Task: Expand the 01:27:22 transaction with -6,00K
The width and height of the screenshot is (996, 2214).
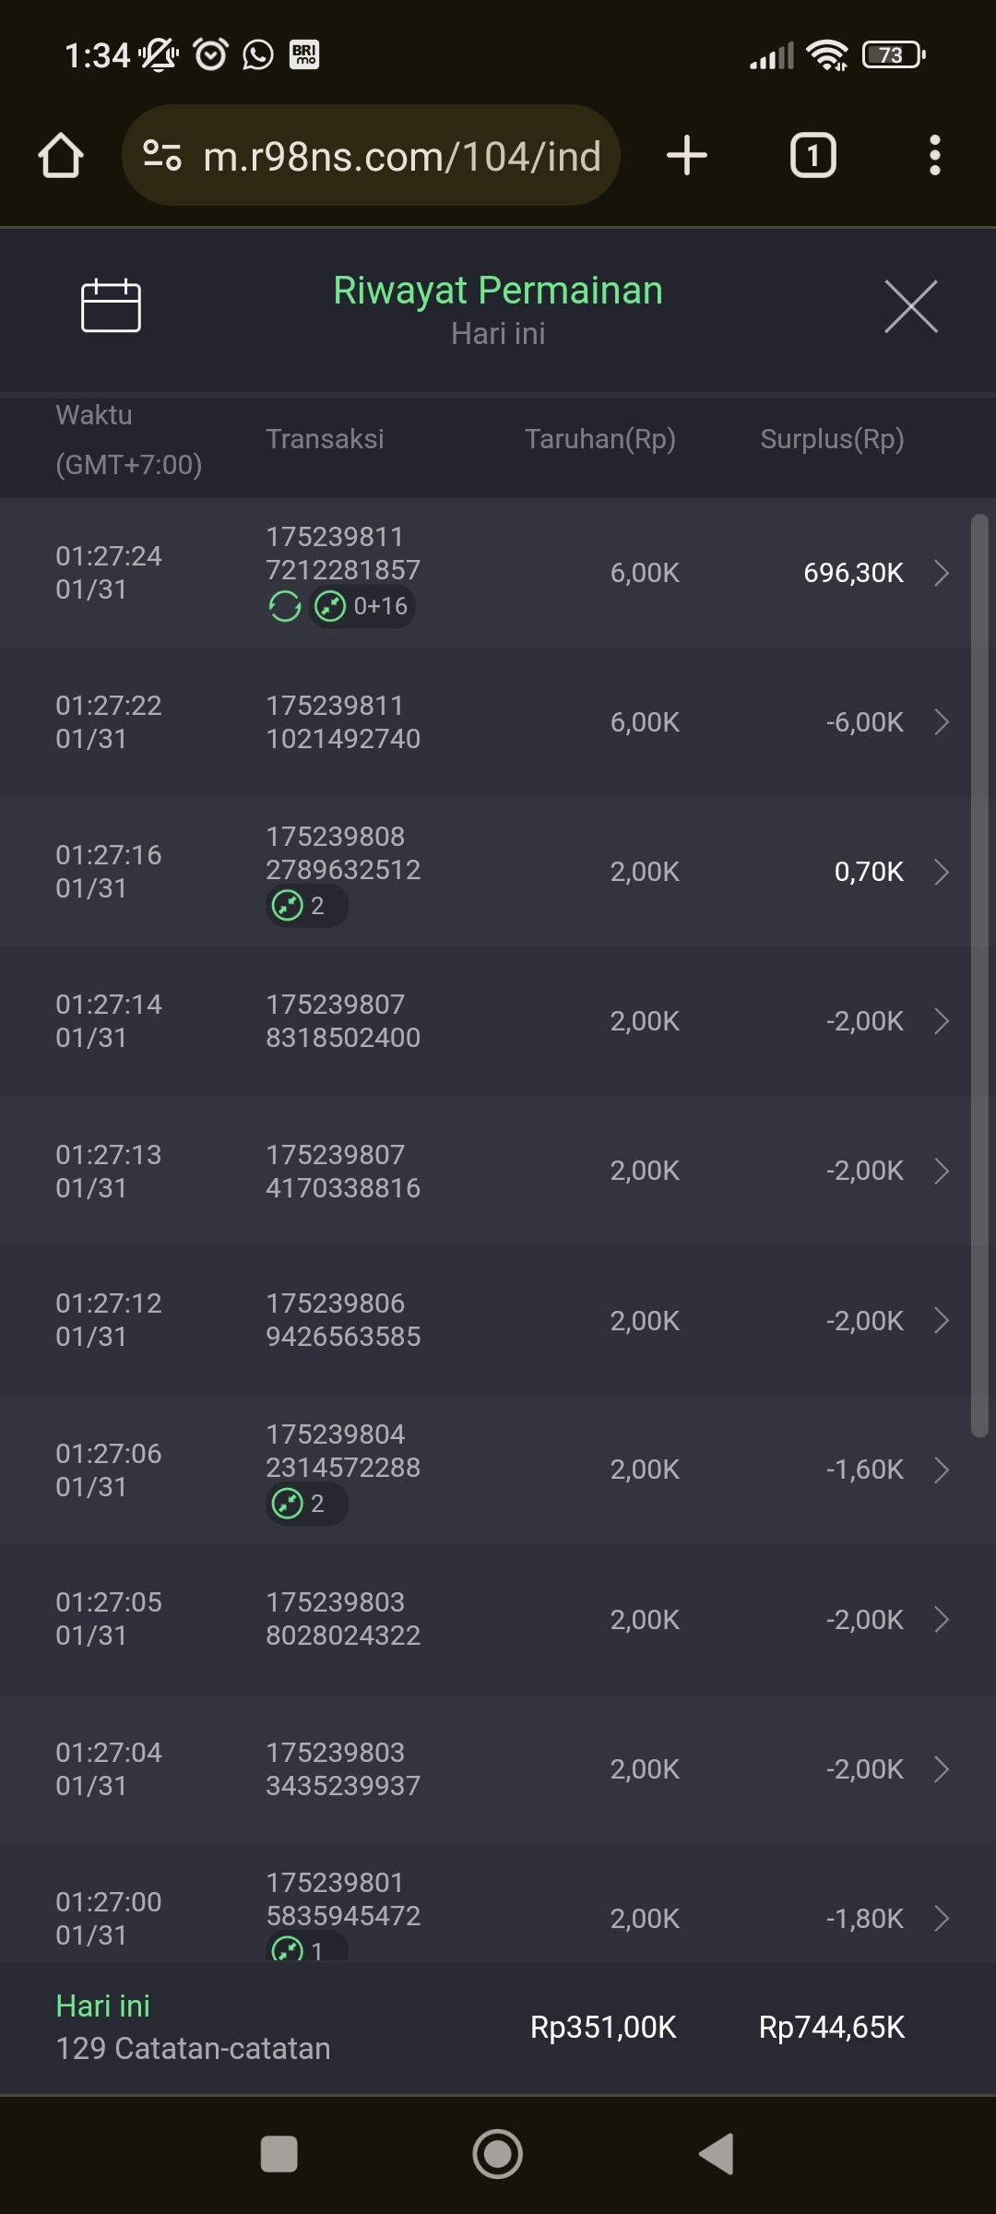Action: pyautogui.click(x=942, y=722)
